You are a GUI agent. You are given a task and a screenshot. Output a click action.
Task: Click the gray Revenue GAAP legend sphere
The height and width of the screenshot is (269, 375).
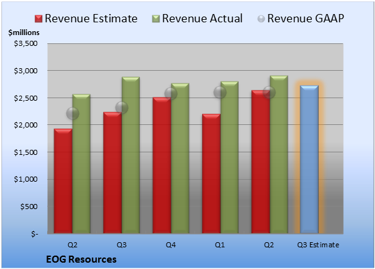261,19
